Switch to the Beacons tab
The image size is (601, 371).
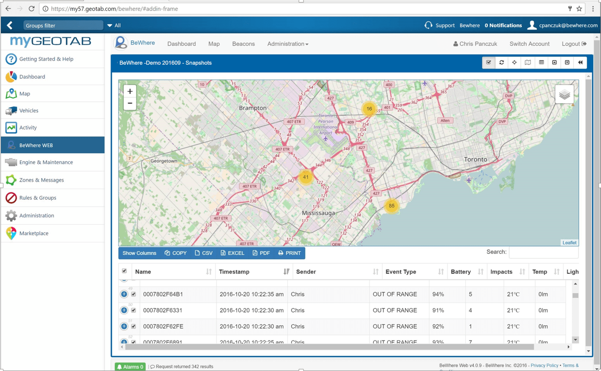[243, 44]
